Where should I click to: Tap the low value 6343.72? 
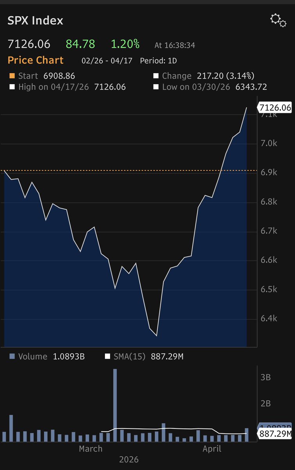251,87
